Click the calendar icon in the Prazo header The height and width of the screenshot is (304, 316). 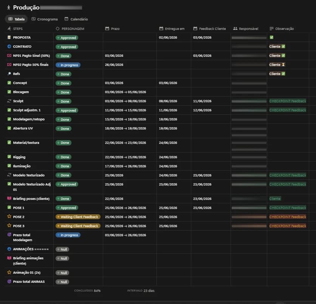coord(107,28)
